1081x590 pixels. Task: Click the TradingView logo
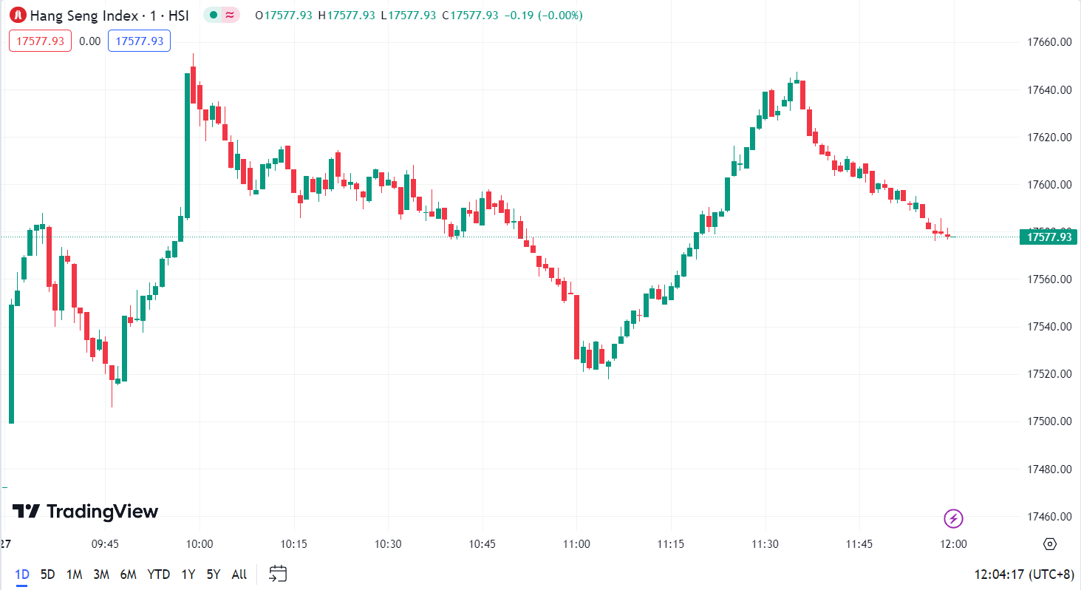tap(85, 511)
